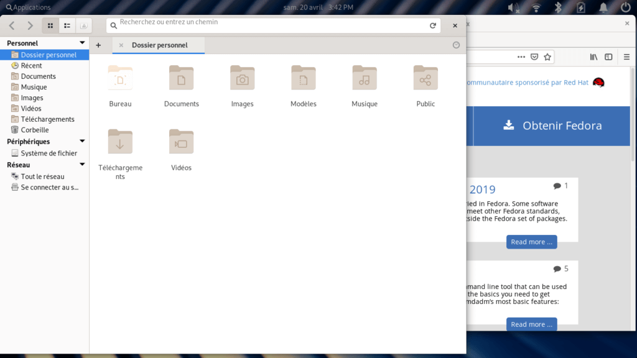Open Musique in the sidebar
The image size is (637, 358).
[45, 87]
